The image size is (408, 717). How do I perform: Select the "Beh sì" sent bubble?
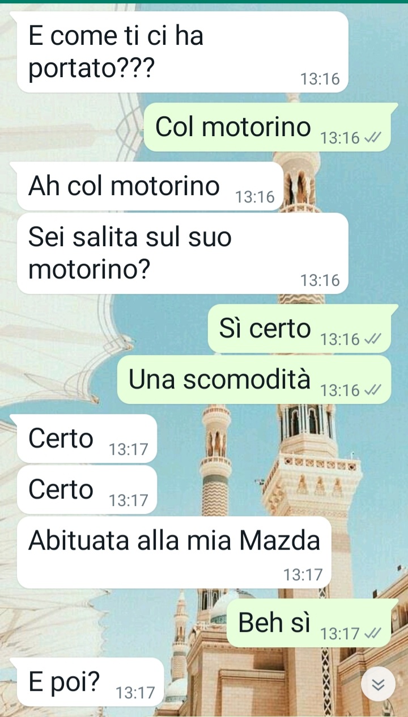(309, 623)
